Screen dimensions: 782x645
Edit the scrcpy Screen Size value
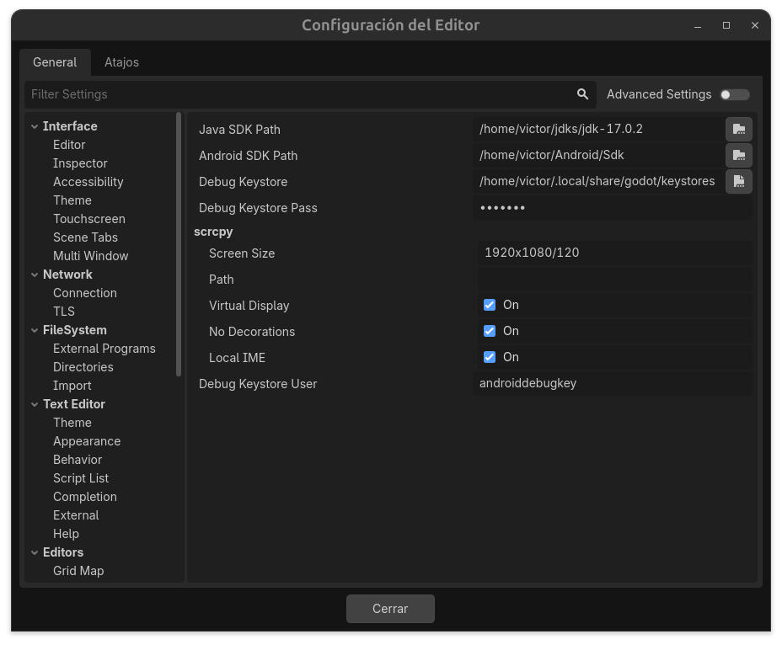pos(613,253)
